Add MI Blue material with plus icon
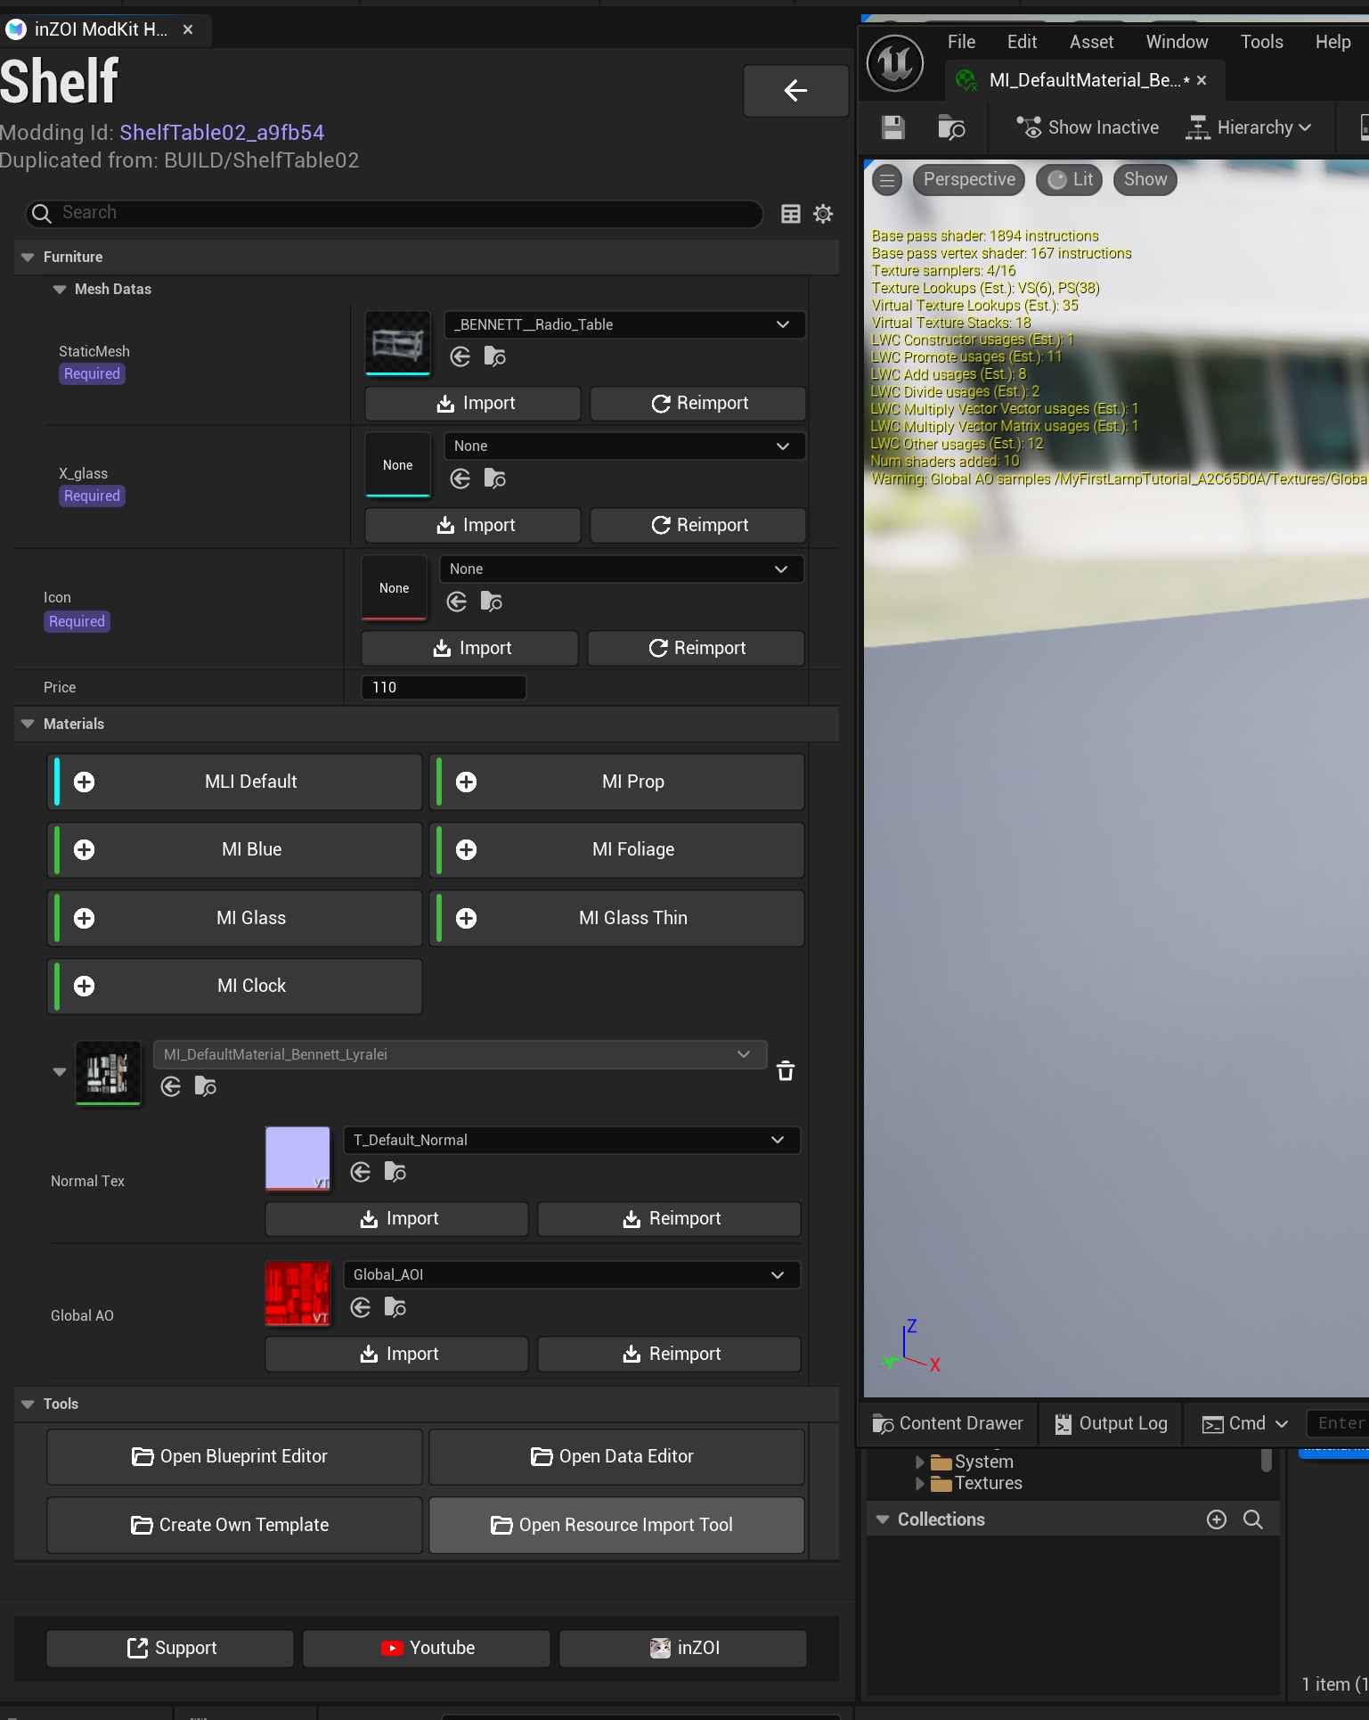This screenshot has height=1720, width=1369. coord(84,850)
